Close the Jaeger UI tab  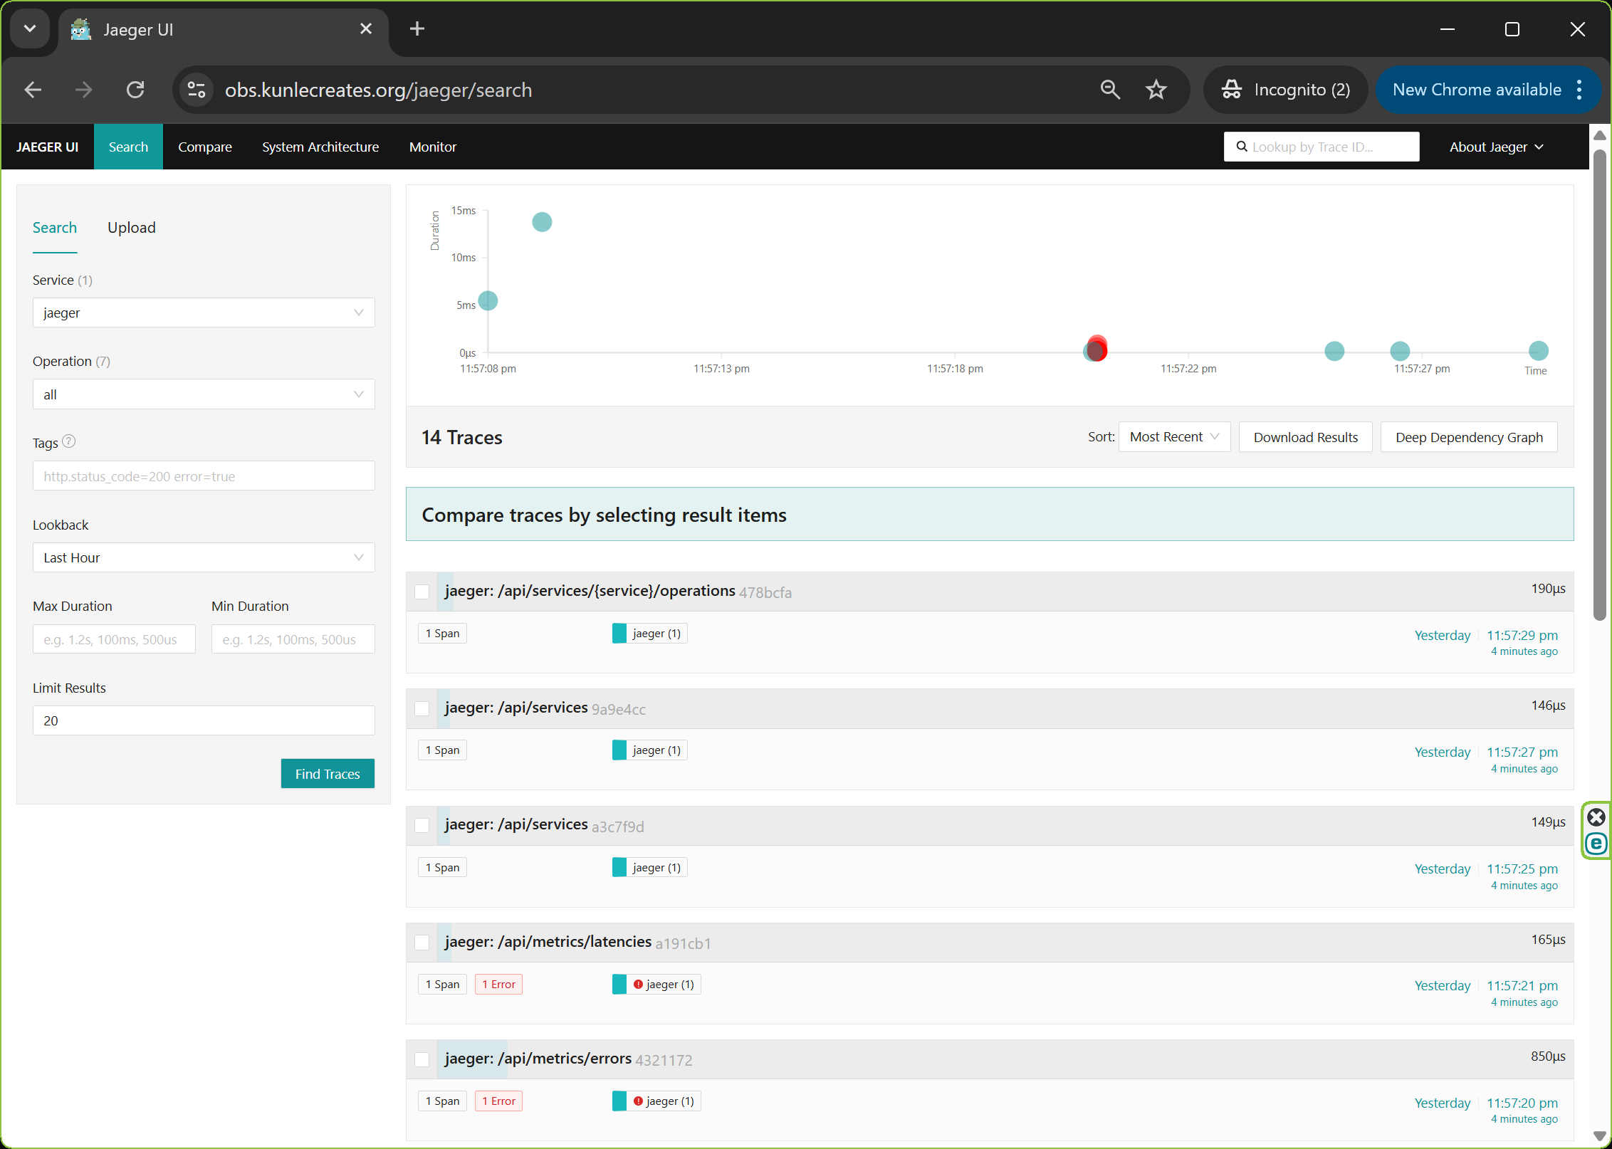click(366, 28)
